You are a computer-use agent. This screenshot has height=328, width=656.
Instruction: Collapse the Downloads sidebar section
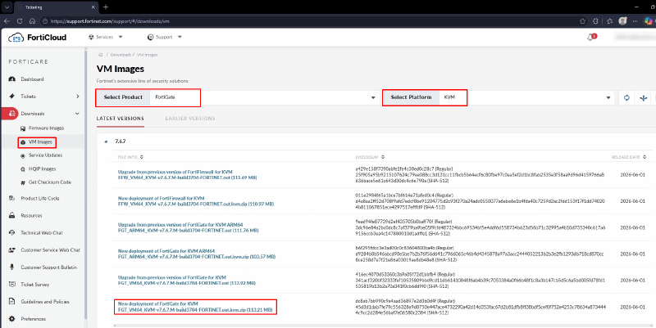pos(77,114)
